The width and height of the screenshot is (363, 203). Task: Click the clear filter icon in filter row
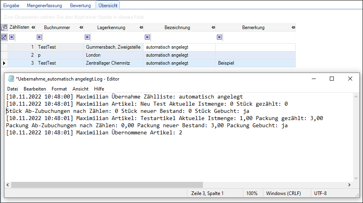4,37
